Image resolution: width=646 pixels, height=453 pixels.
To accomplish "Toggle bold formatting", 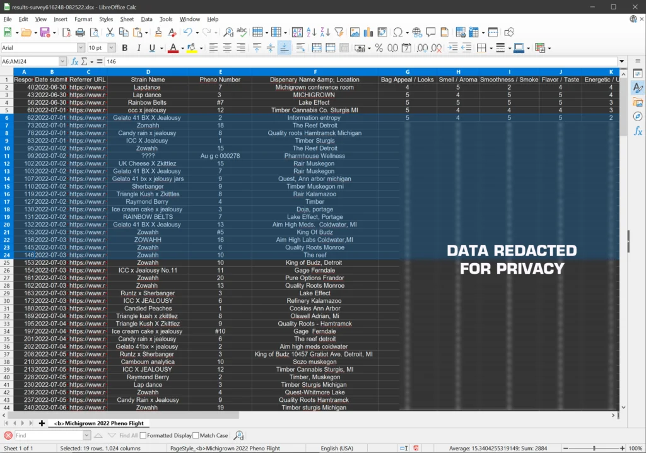I will [124, 48].
